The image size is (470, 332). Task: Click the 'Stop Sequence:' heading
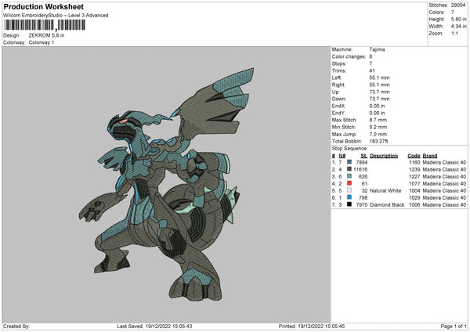[x=349, y=148]
